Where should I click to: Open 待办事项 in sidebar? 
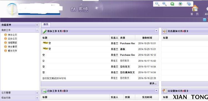(x=12, y=47)
